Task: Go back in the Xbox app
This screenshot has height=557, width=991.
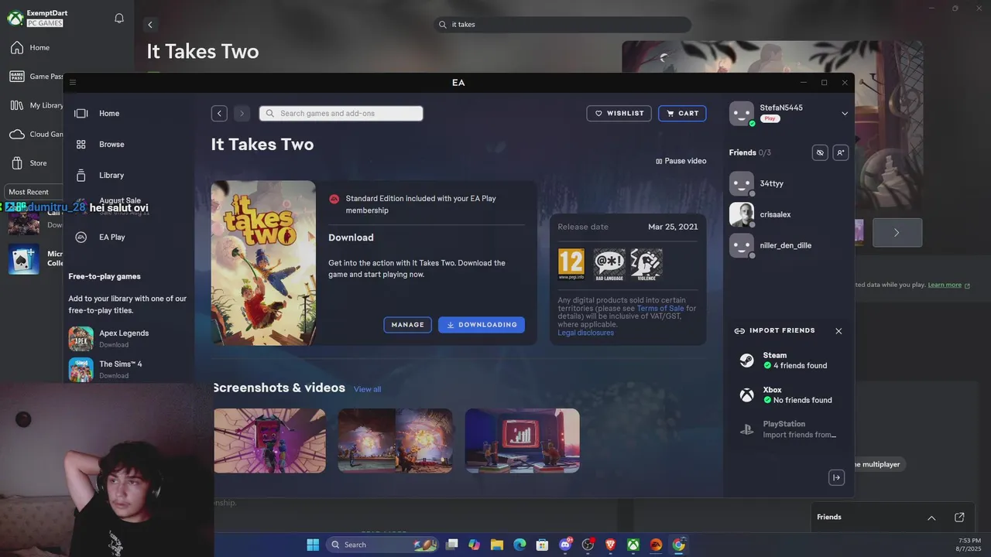Action: click(x=150, y=25)
